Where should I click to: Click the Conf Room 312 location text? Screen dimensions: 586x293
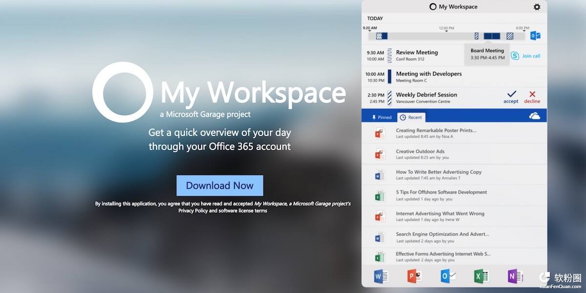(x=410, y=60)
